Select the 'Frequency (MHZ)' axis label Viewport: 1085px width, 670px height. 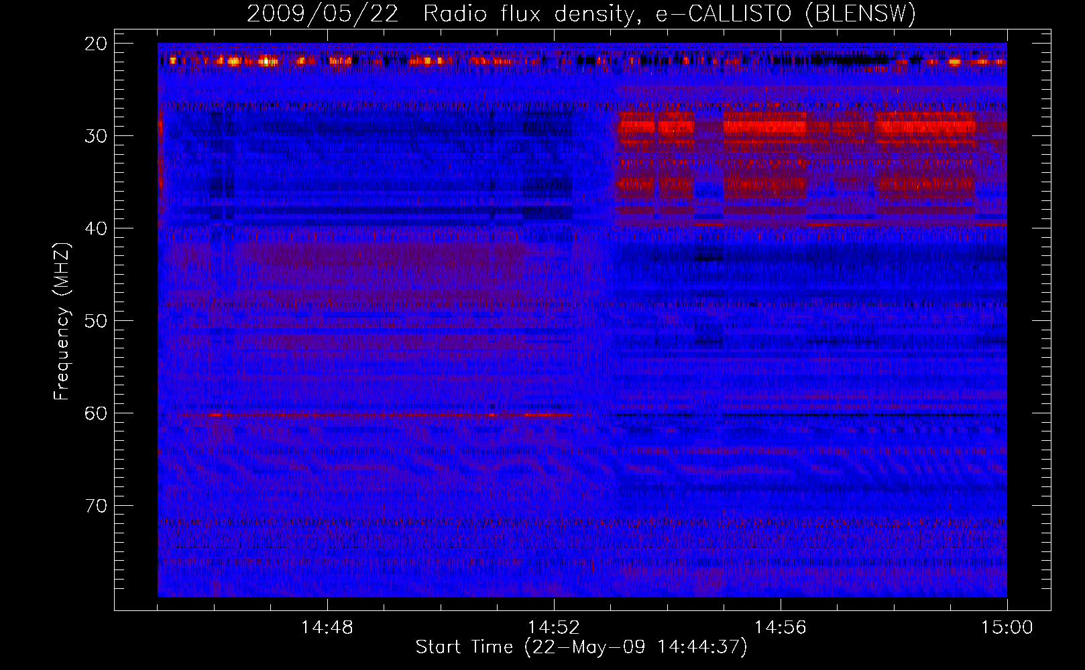click(x=62, y=322)
